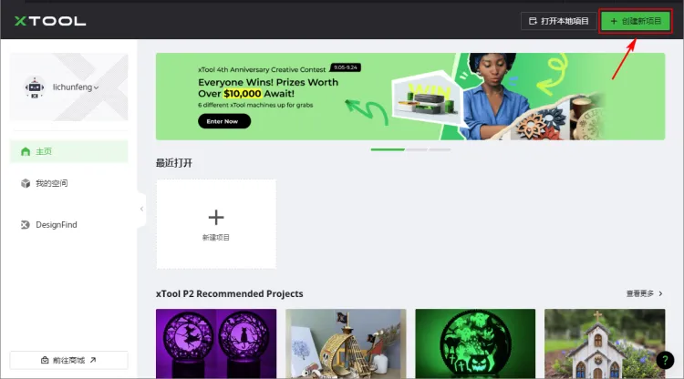Select the second banner carousel indicator
The image size is (684, 379).
click(x=417, y=149)
